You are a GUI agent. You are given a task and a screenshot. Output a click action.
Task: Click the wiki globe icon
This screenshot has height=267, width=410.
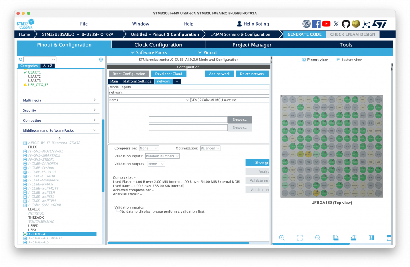pyautogui.click(x=356, y=24)
